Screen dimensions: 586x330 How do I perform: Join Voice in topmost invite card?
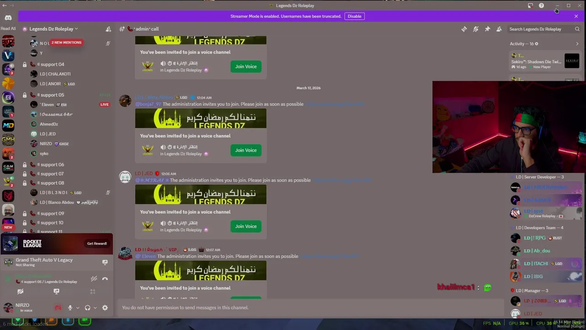click(246, 66)
